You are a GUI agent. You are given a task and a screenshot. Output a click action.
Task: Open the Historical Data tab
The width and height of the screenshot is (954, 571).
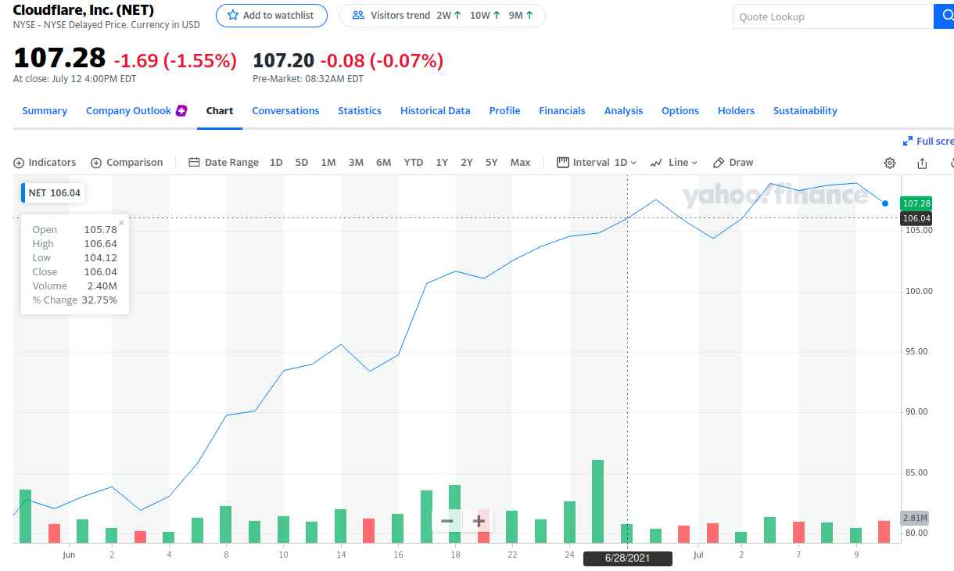(436, 111)
